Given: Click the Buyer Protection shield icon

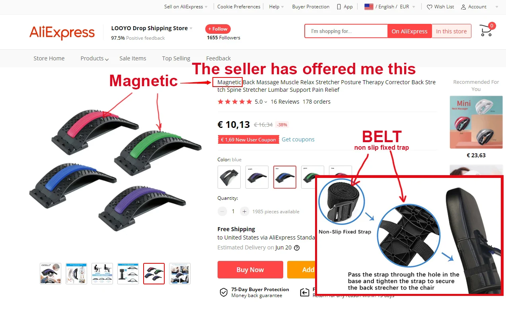Looking at the screenshot, I should click(x=224, y=292).
